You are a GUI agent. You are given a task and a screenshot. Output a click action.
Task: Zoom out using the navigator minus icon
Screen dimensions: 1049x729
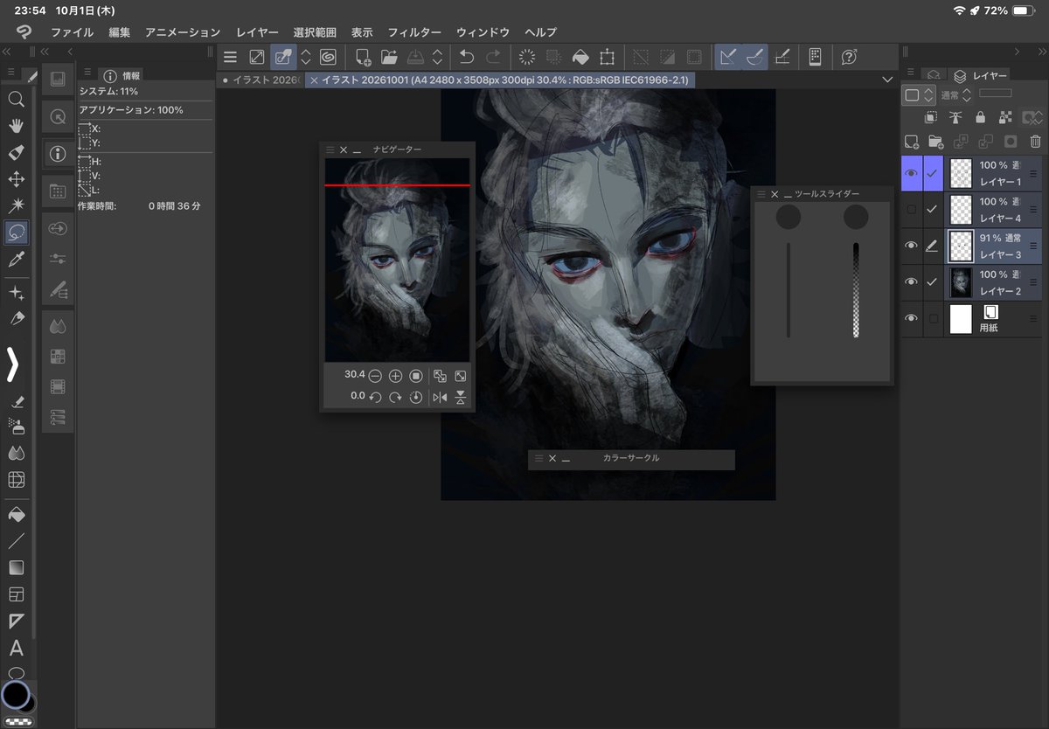[x=375, y=376]
